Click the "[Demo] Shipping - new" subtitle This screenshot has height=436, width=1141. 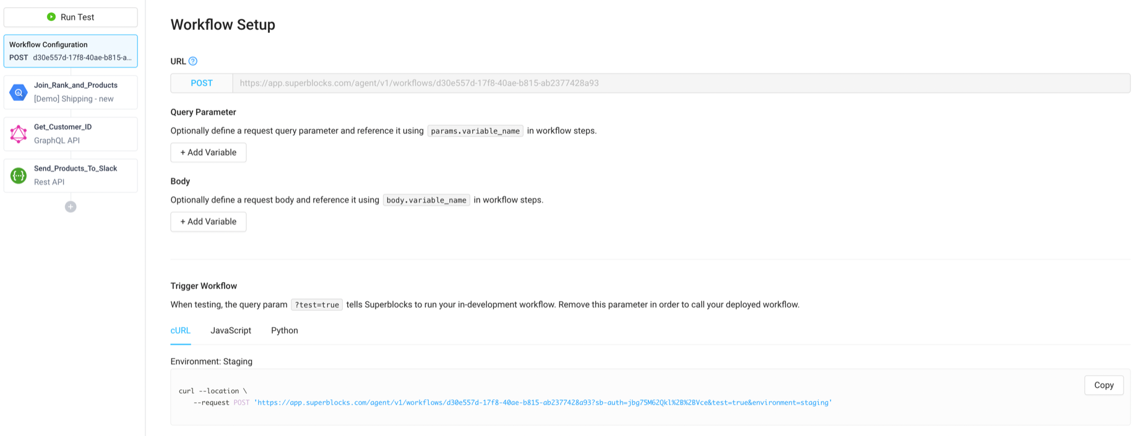pos(74,99)
